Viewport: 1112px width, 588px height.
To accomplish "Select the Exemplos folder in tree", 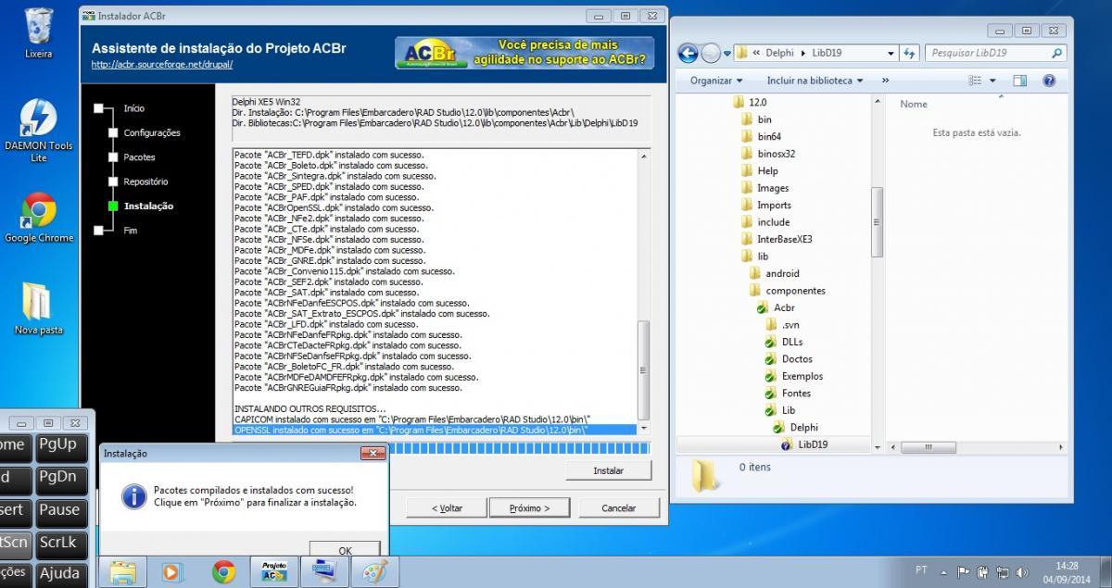I will coord(802,376).
